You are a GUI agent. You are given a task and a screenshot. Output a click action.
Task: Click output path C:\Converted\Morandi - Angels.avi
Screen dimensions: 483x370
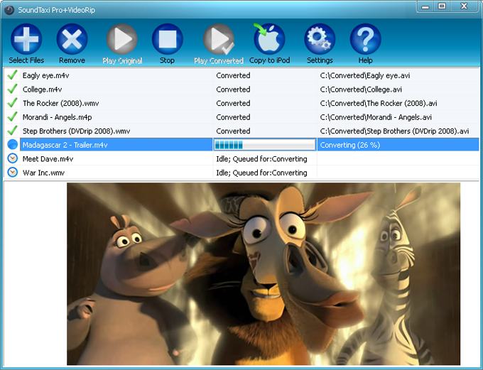(376, 117)
